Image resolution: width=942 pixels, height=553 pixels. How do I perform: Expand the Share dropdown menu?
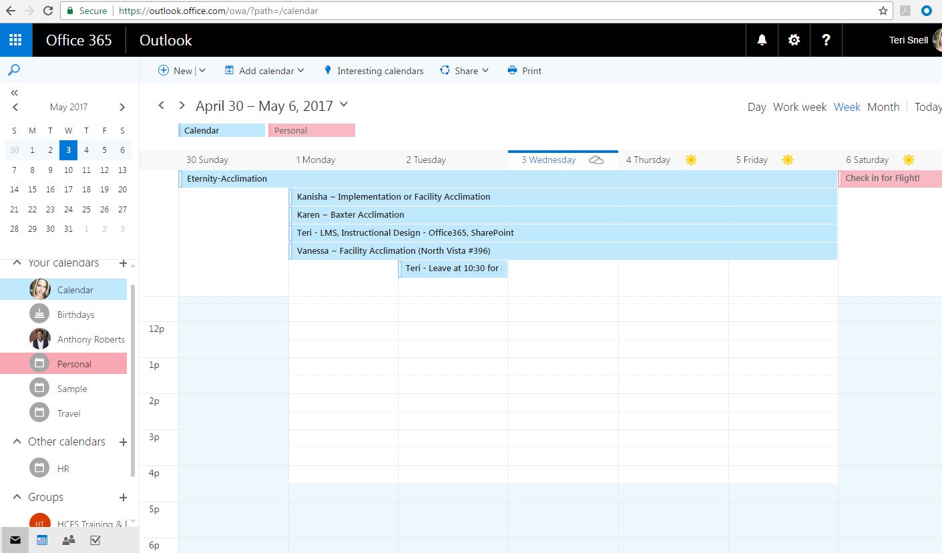(x=465, y=71)
